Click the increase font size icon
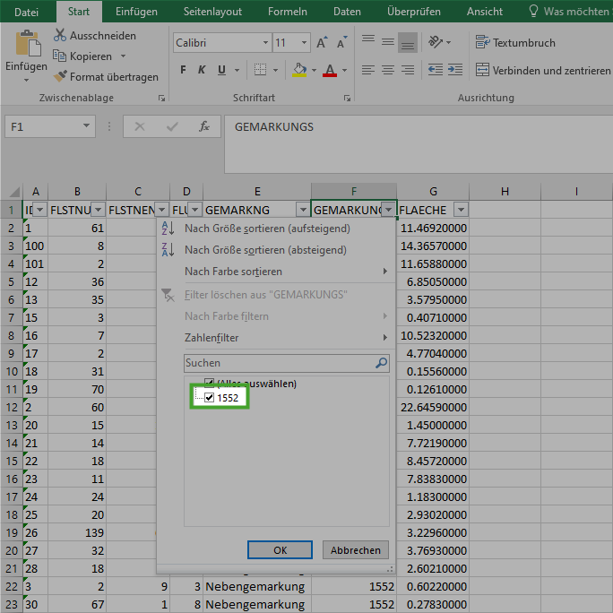 coord(319,43)
